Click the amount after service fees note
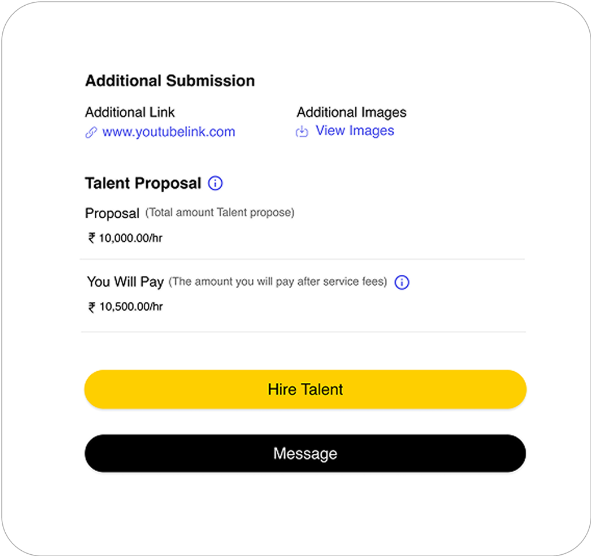The image size is (591, 556). point(278,282)
